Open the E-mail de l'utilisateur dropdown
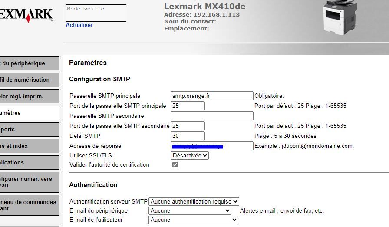 193,220
